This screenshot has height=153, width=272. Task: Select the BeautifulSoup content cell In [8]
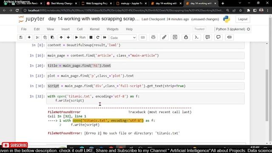(x=145, y=45)
